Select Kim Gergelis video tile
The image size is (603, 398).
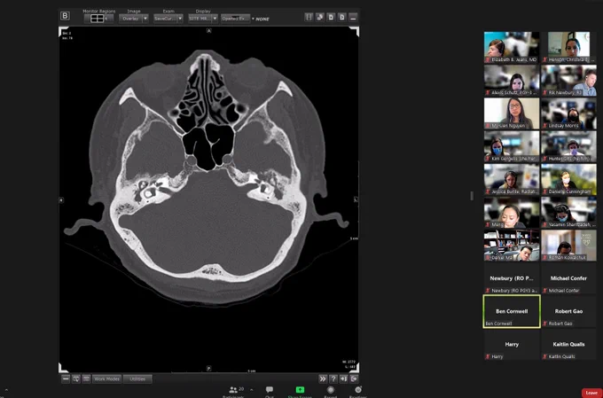[x=512, y=146]
